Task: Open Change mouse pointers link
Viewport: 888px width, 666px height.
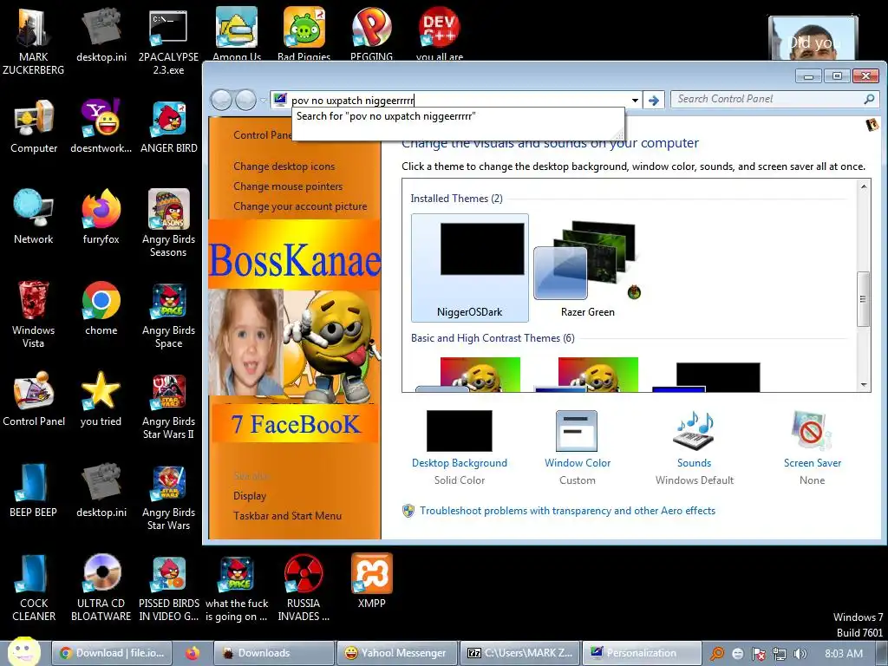Action: 288,186
